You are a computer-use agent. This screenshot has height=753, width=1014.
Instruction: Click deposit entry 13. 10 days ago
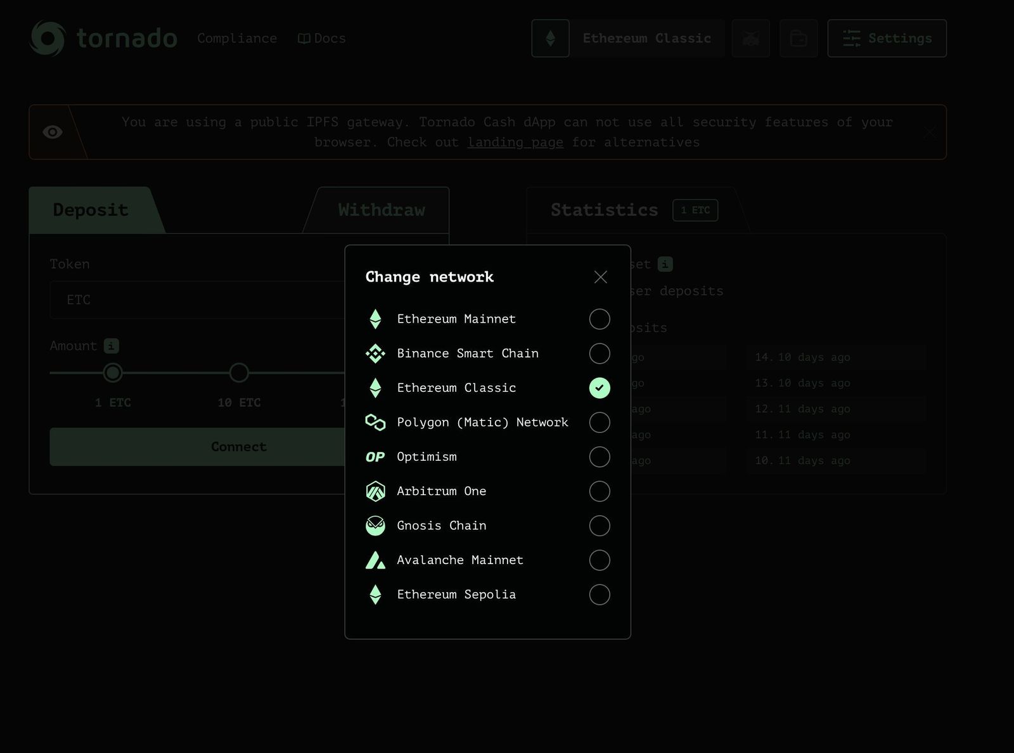pyautogui.click(x=836, y=383)
